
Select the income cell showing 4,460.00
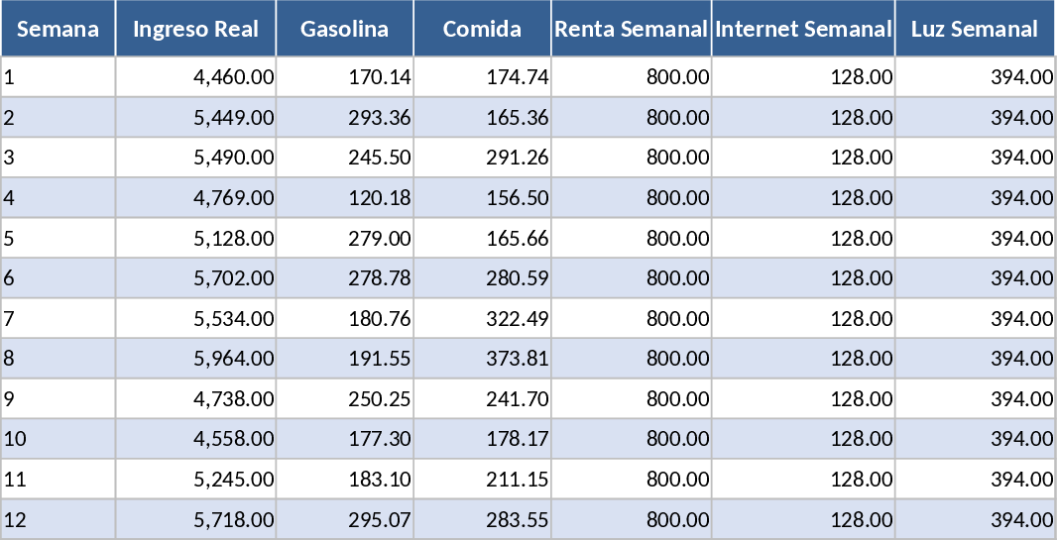tap(195, 77)
